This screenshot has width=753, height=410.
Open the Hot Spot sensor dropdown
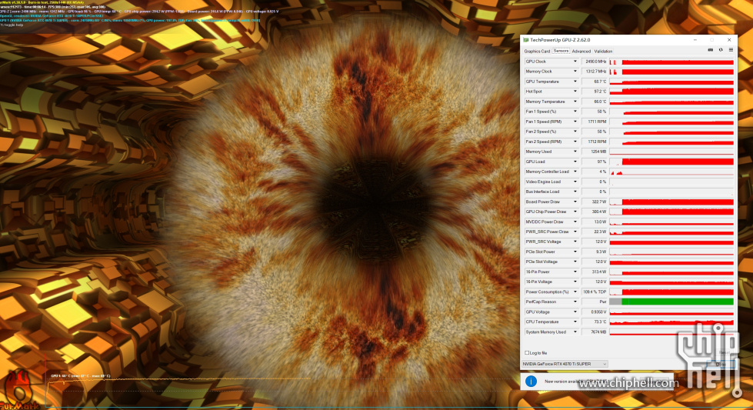pos(575,92)
